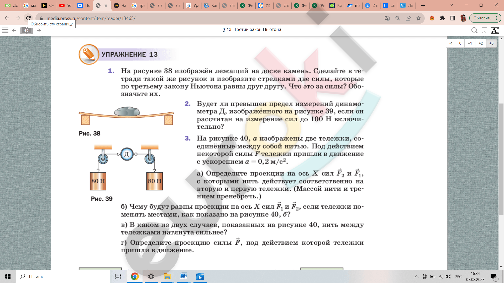Open the reader table of contents menu

pos(5,30)
